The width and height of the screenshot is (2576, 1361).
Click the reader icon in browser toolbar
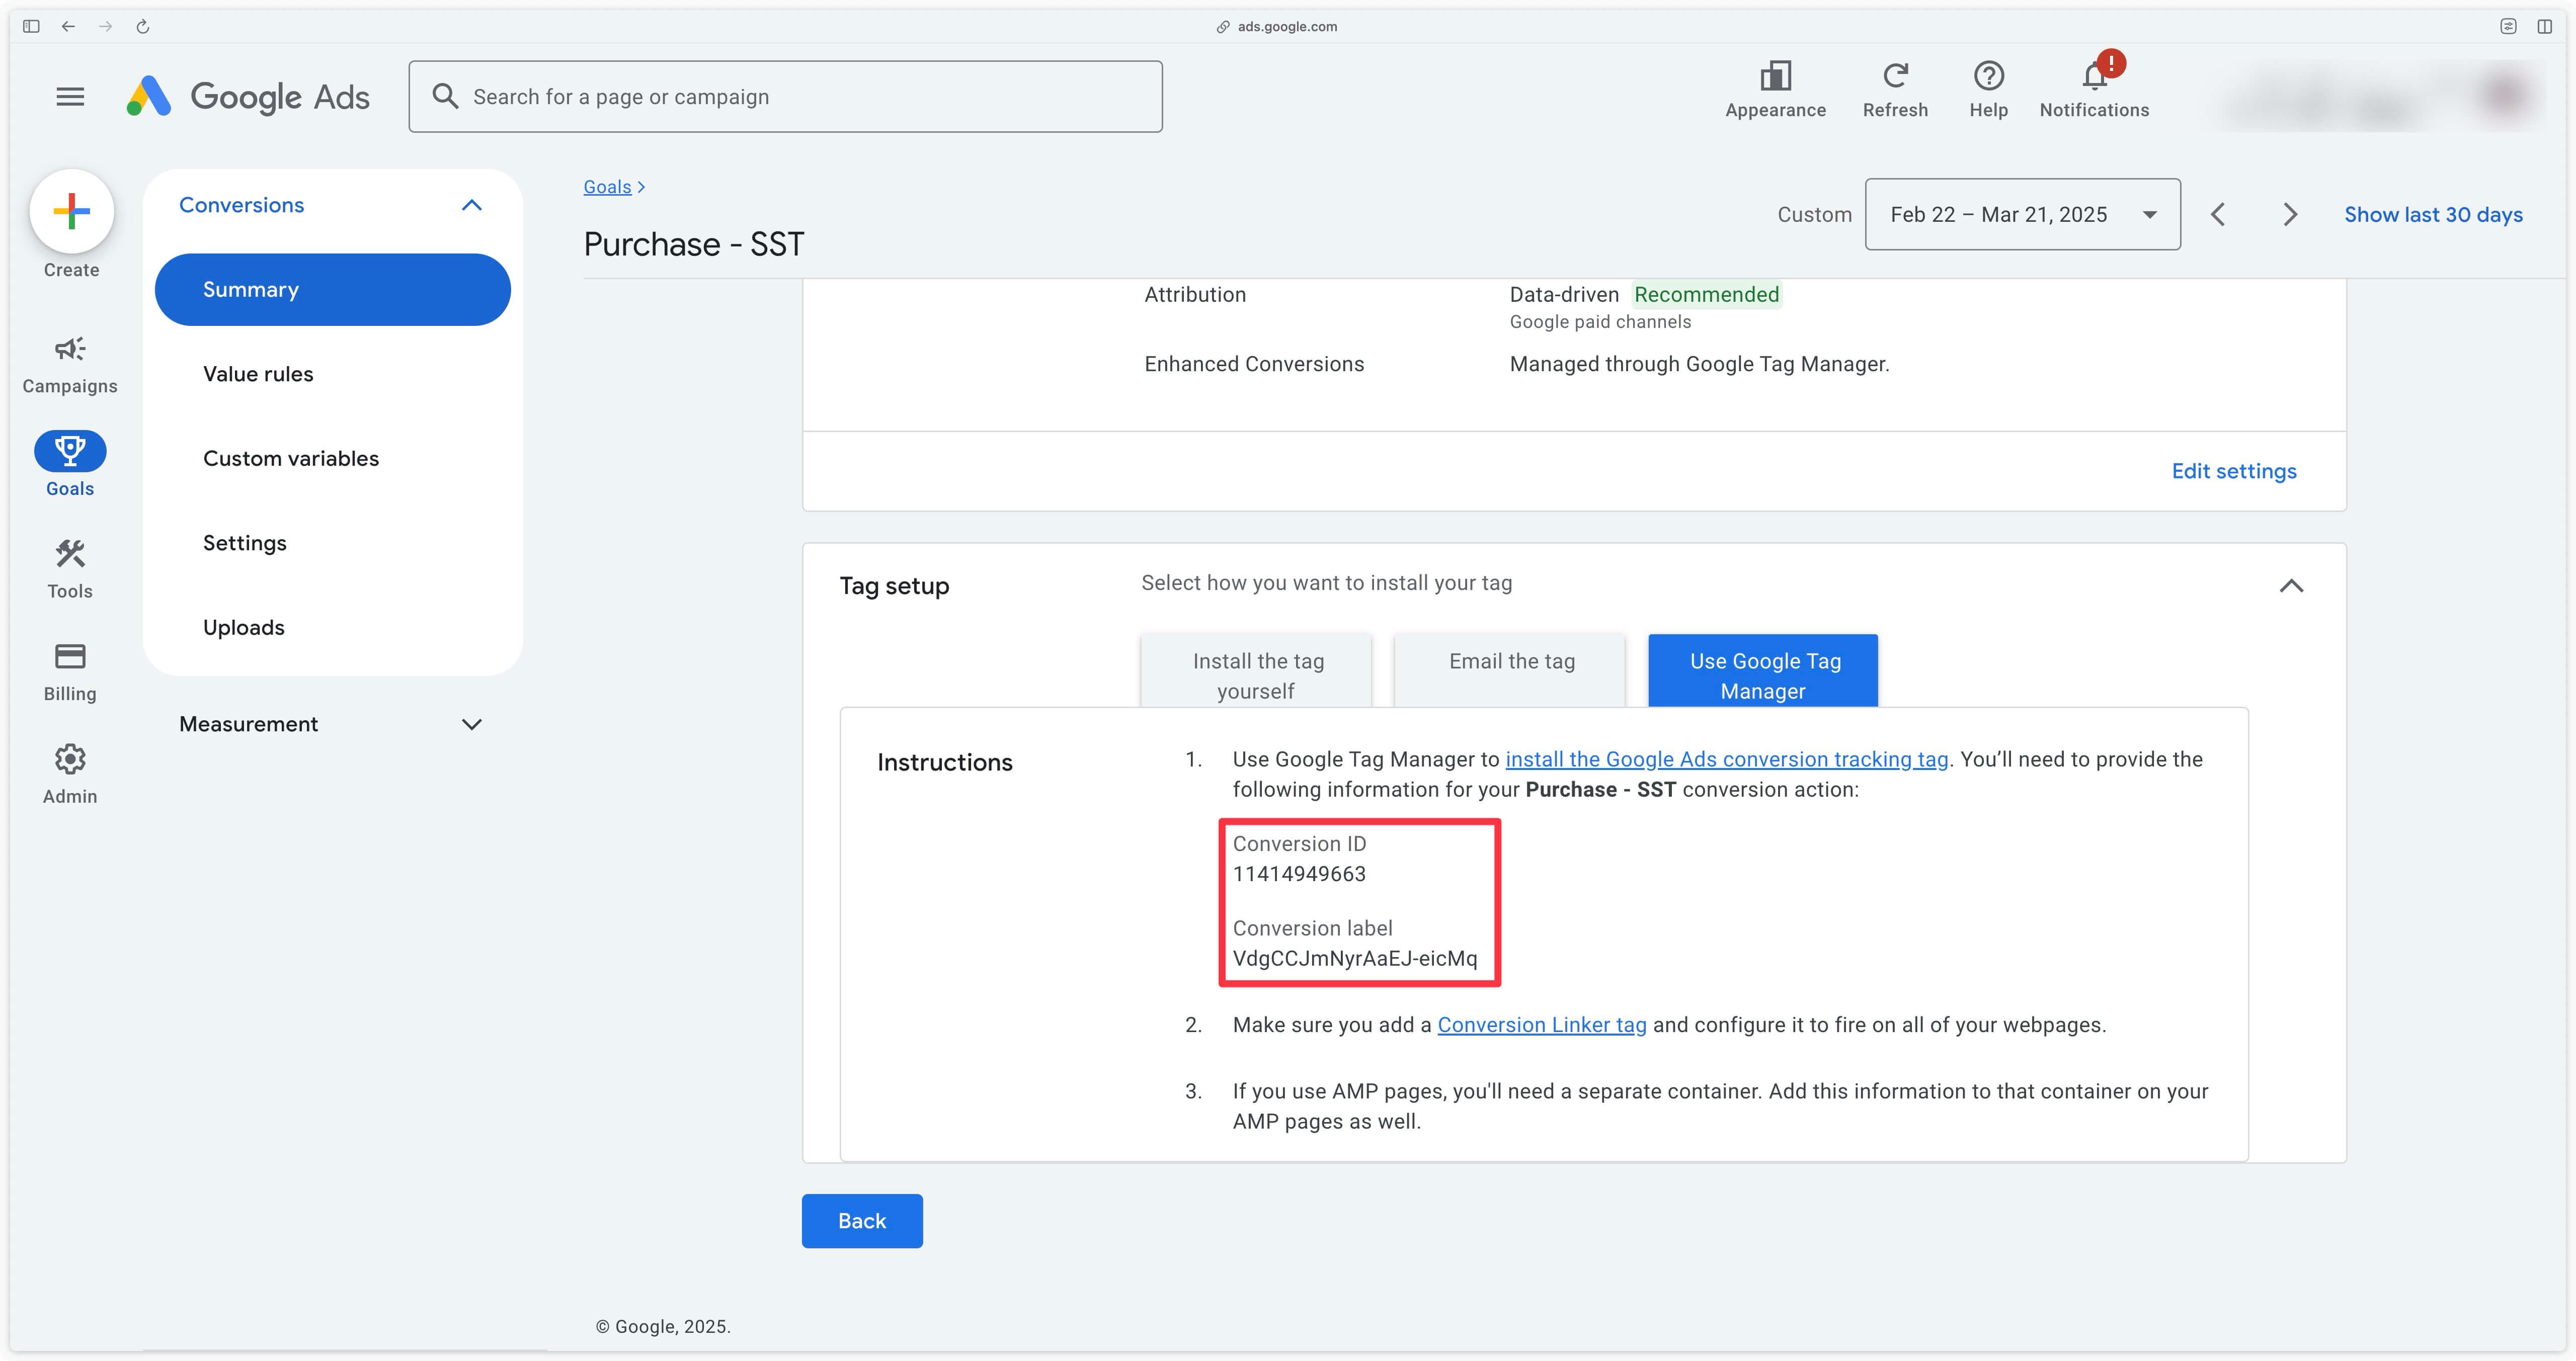pyautogui.click(x=2508, y=26)
